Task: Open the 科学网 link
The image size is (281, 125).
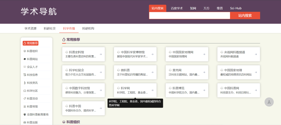Action: (135, 90)
